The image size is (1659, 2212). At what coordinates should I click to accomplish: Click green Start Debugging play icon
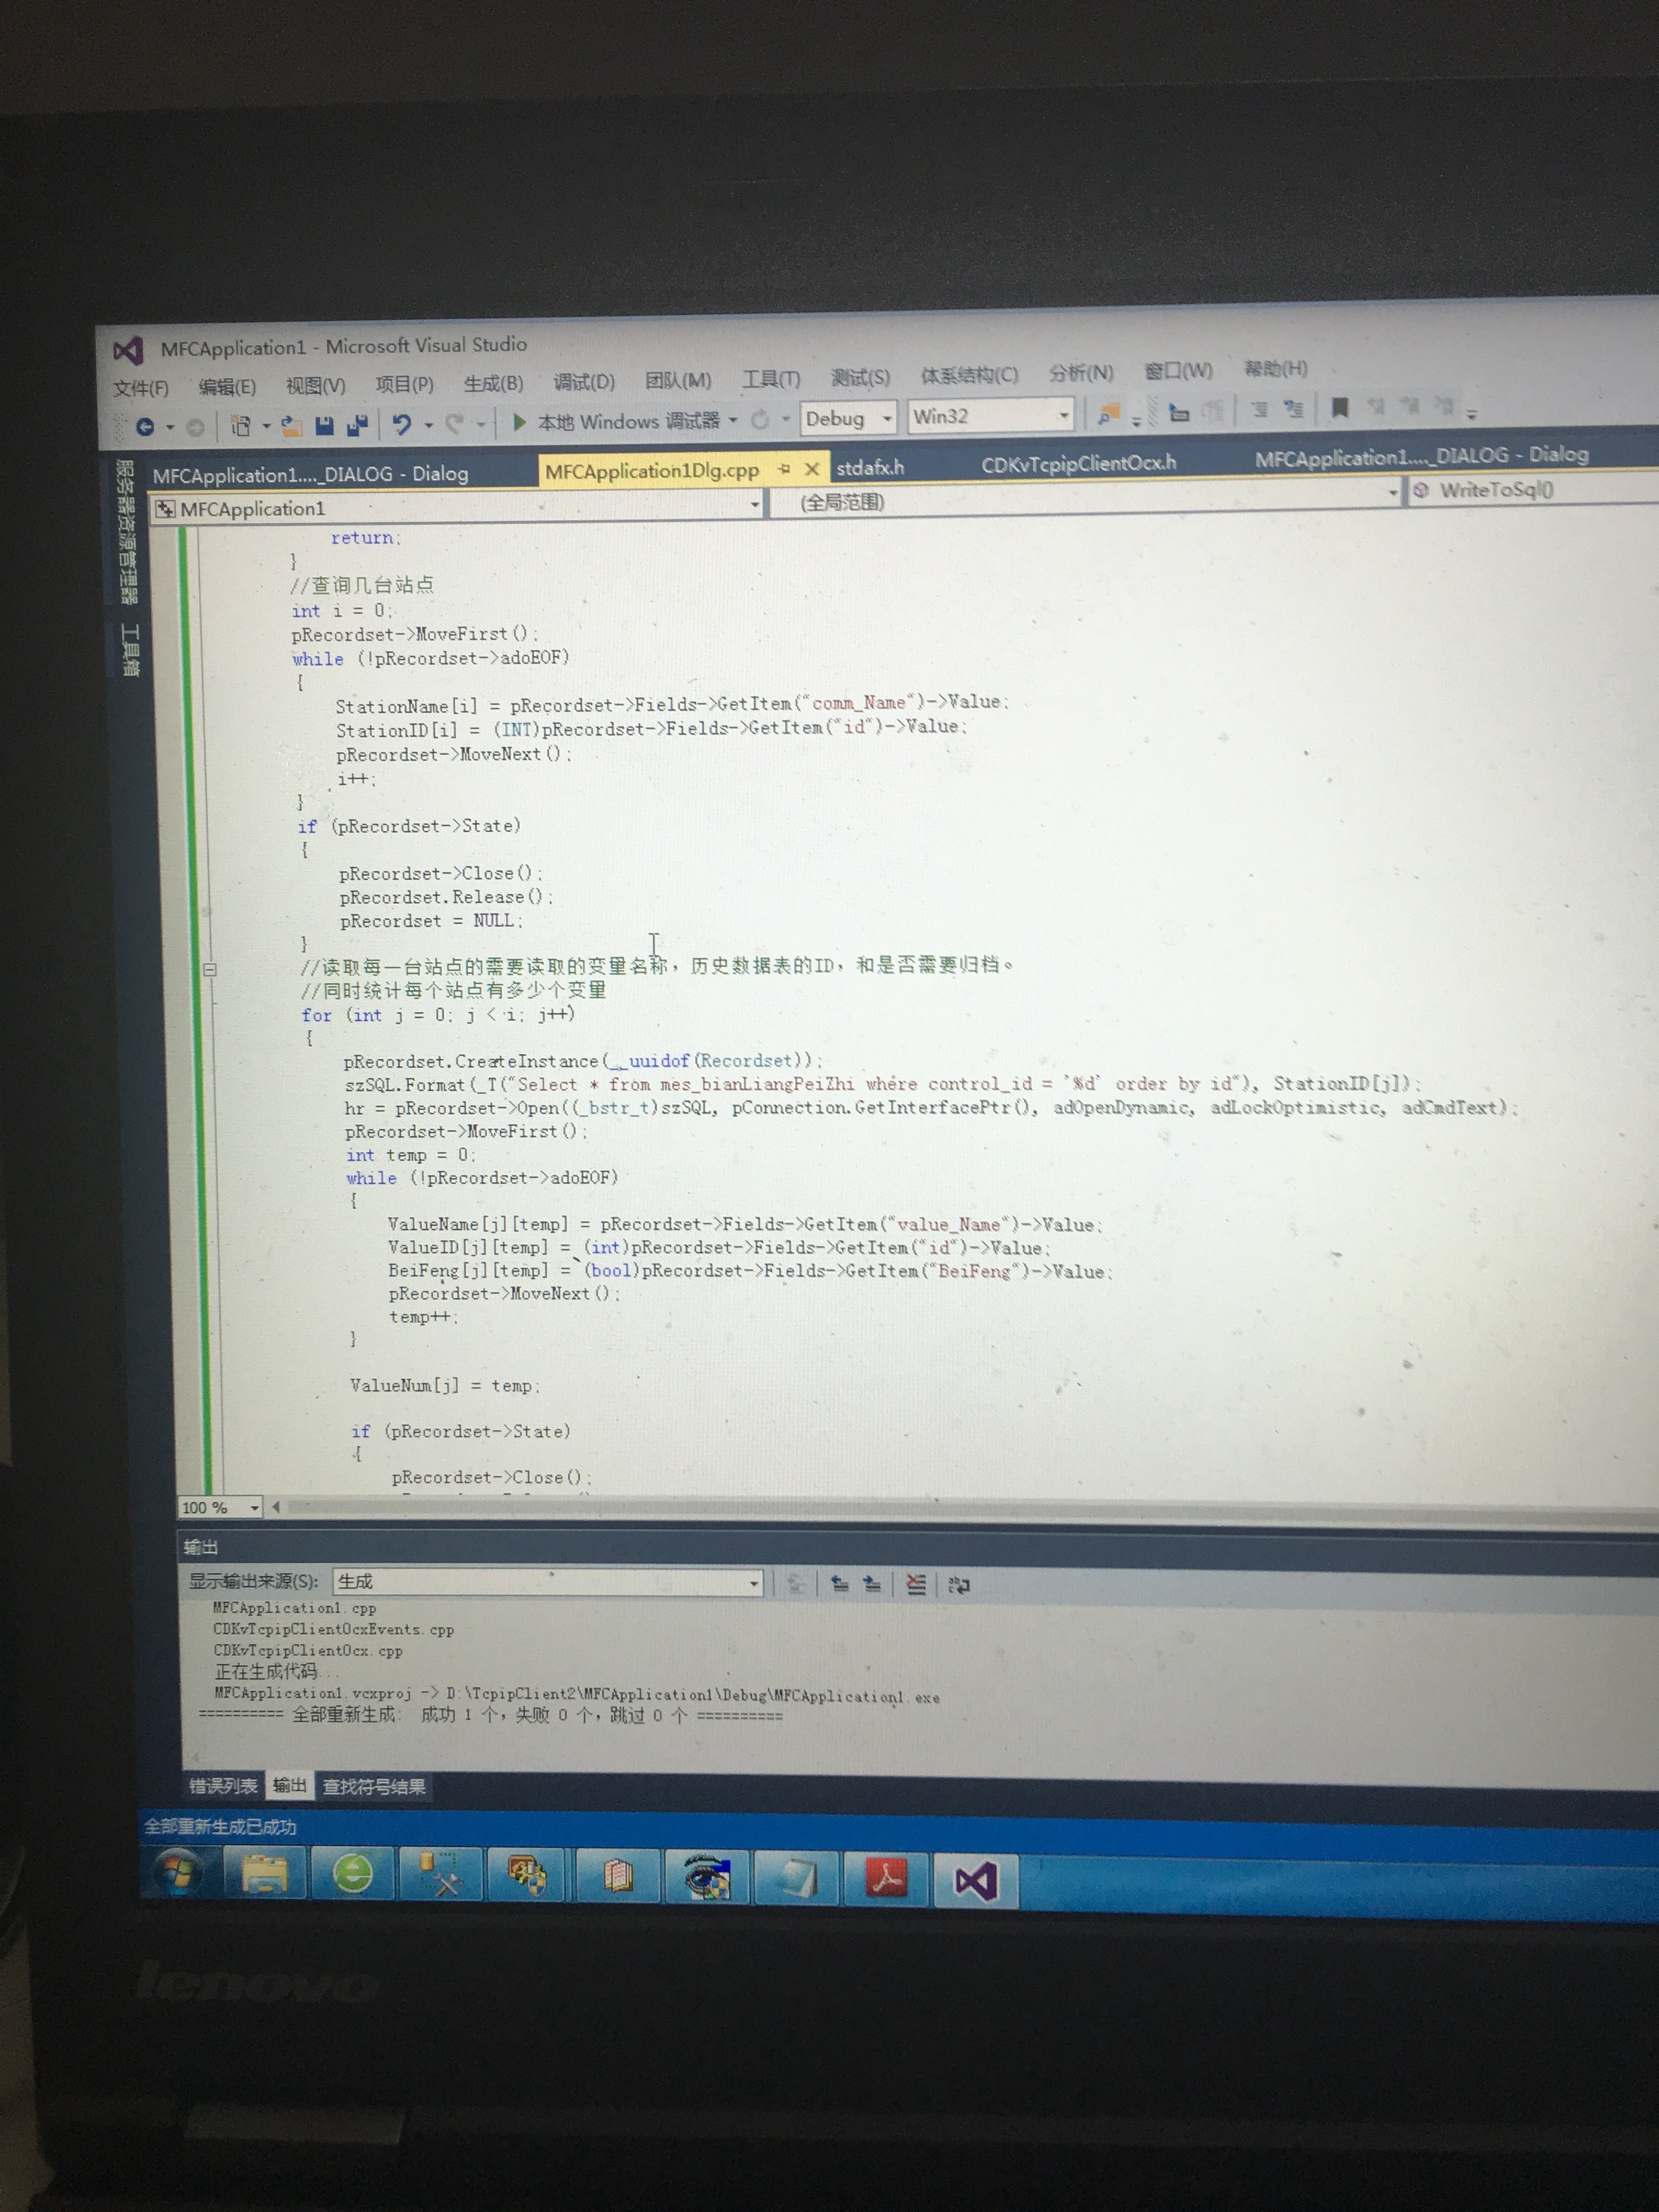(x=519, y=422)
